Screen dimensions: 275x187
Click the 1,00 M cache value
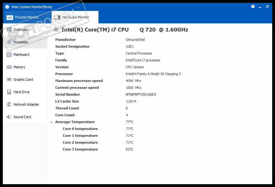tap(131, 101)
